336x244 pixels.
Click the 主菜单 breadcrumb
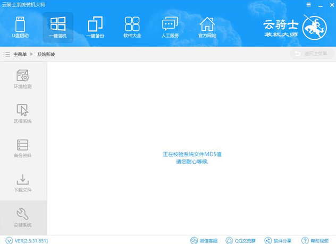(x=20, y=54)
